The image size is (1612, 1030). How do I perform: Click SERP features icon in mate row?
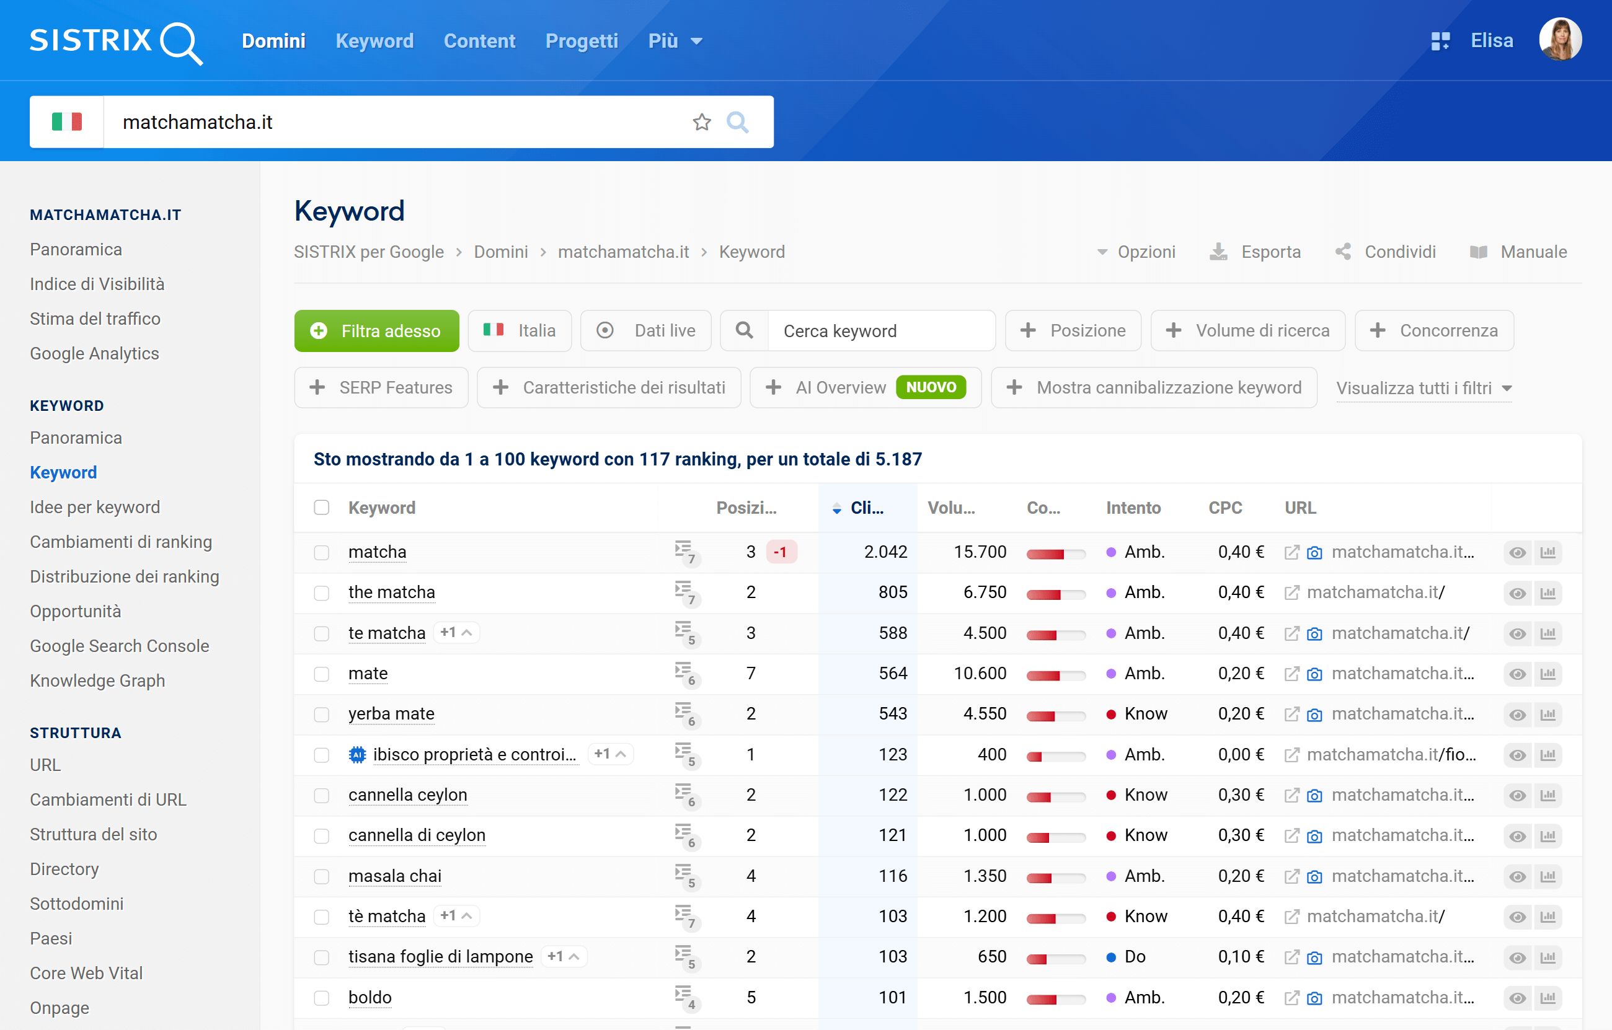(x=683, y=673)
